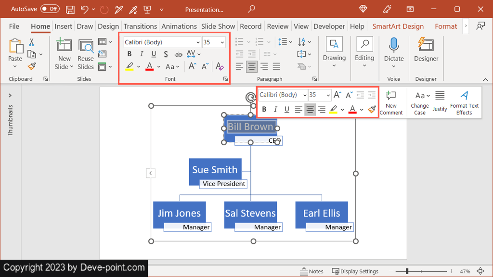Switch to the Transitions tab
493x277 pixels.
click(140, 26)
